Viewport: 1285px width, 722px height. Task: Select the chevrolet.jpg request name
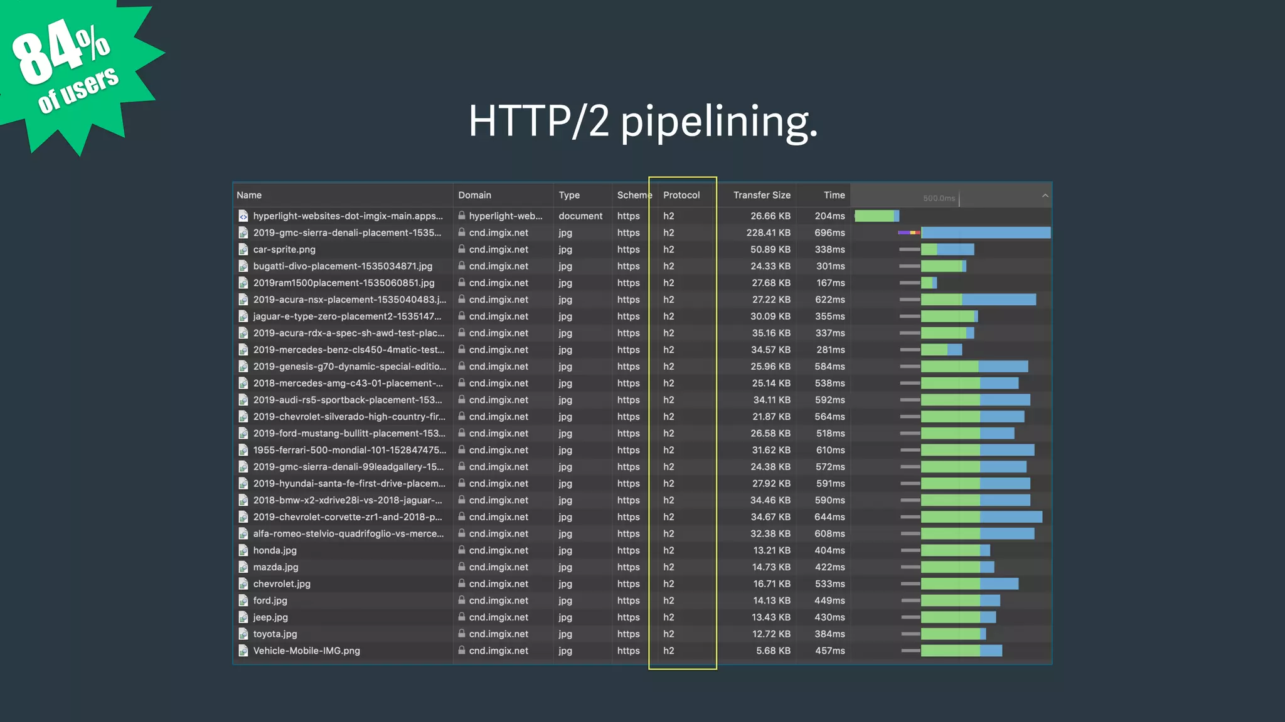point(282,584)
